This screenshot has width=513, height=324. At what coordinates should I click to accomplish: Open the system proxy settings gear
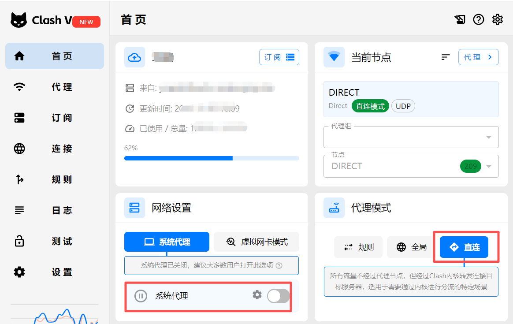point(257,295)
